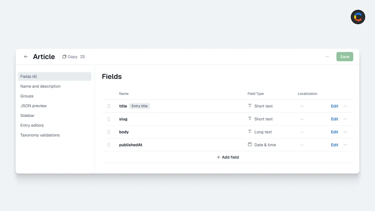375x211 pixels.
Task: Click the Short text icon on the title row
Action: point(250,106)
